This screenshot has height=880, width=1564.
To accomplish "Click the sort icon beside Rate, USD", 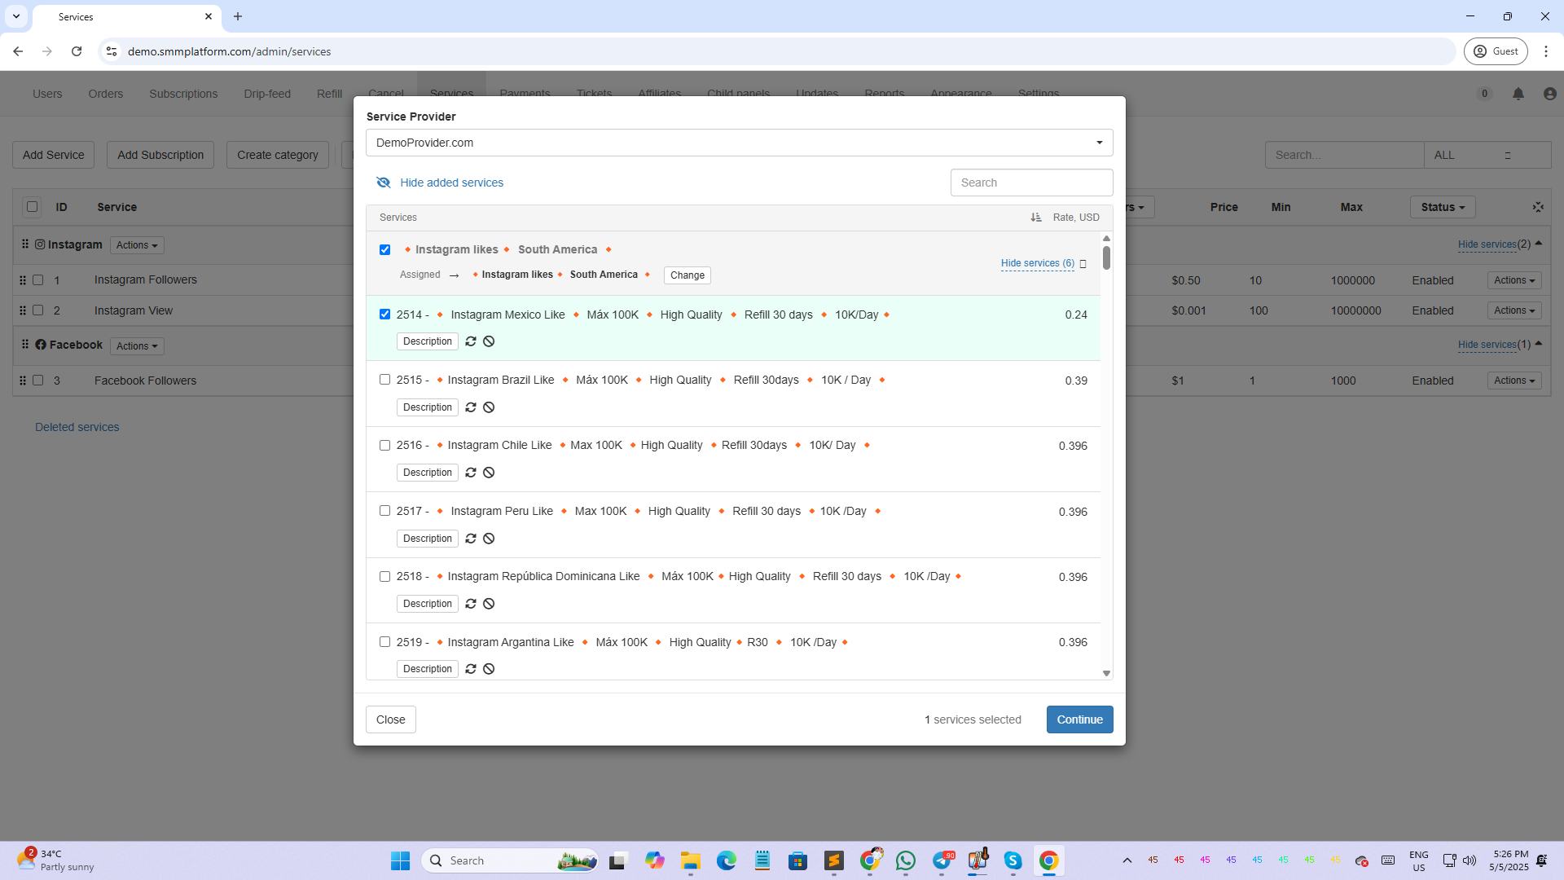I will [x=1035, y=218].
